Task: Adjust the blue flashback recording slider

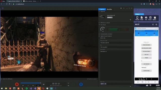Action: pos(31,83)
